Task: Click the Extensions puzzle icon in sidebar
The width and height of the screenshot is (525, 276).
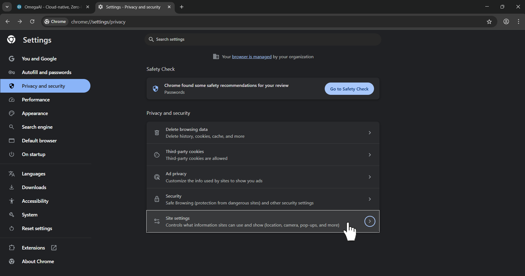Action: pos(12,248)
